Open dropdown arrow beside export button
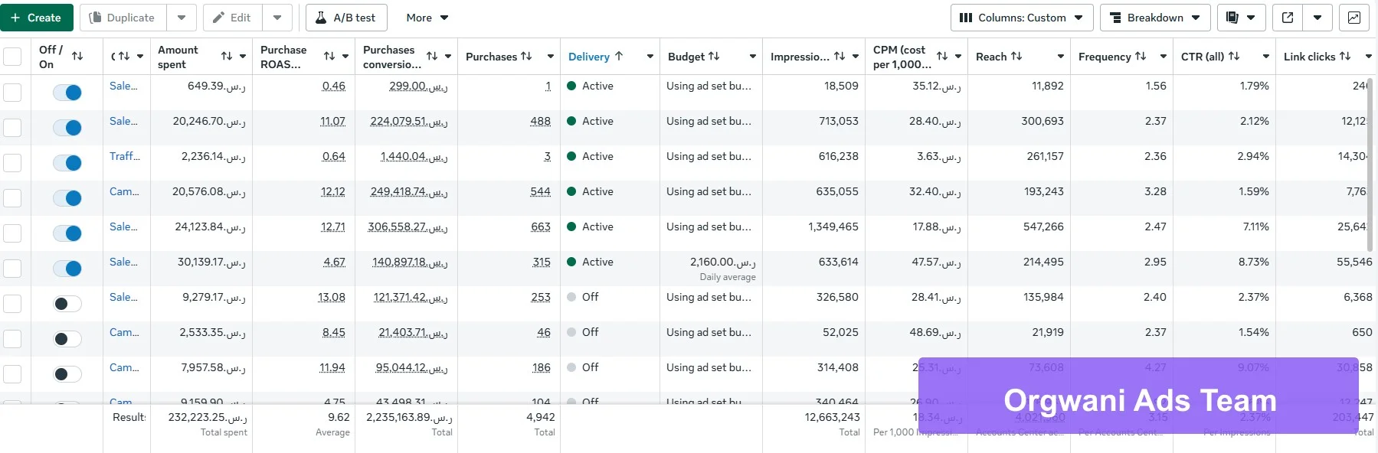Screen dimensions: 1378x453 pyautogui.click(x=1317, y=18)
